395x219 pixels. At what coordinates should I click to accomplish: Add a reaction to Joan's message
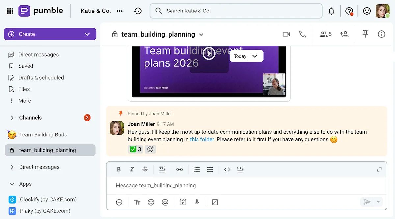click(x=150, y=149)
